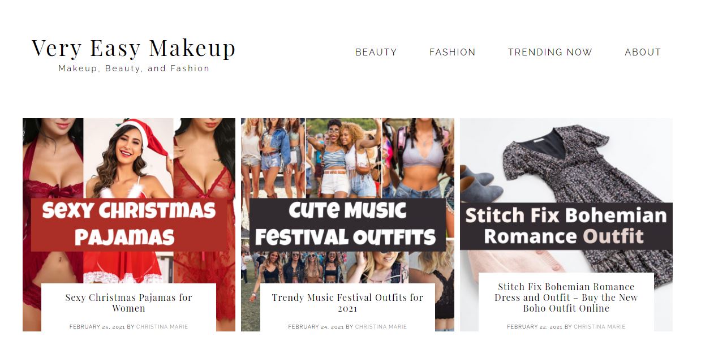The height and width of the screenshot is (358, 701).
Task: Click the Makeup, Beauty, and Fashion tagline
Action: pos(134,68)
